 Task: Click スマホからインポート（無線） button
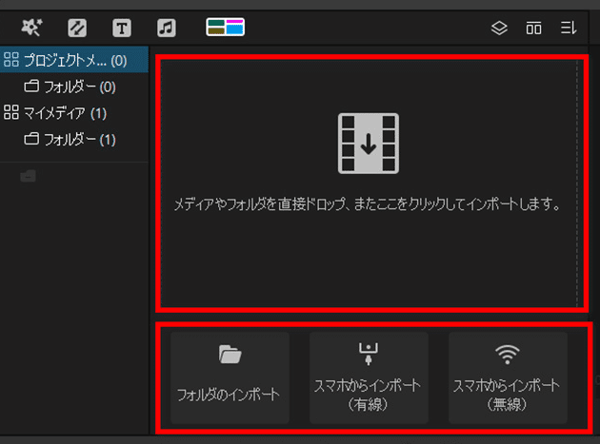pyautogui.click(x=508, y=377)
